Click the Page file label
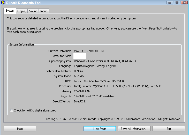The height and width of the screenshot is (135, 189). 66,96
